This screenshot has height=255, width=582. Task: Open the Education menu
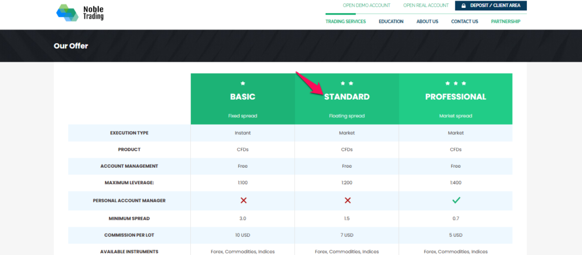click(x=391, y=22)
